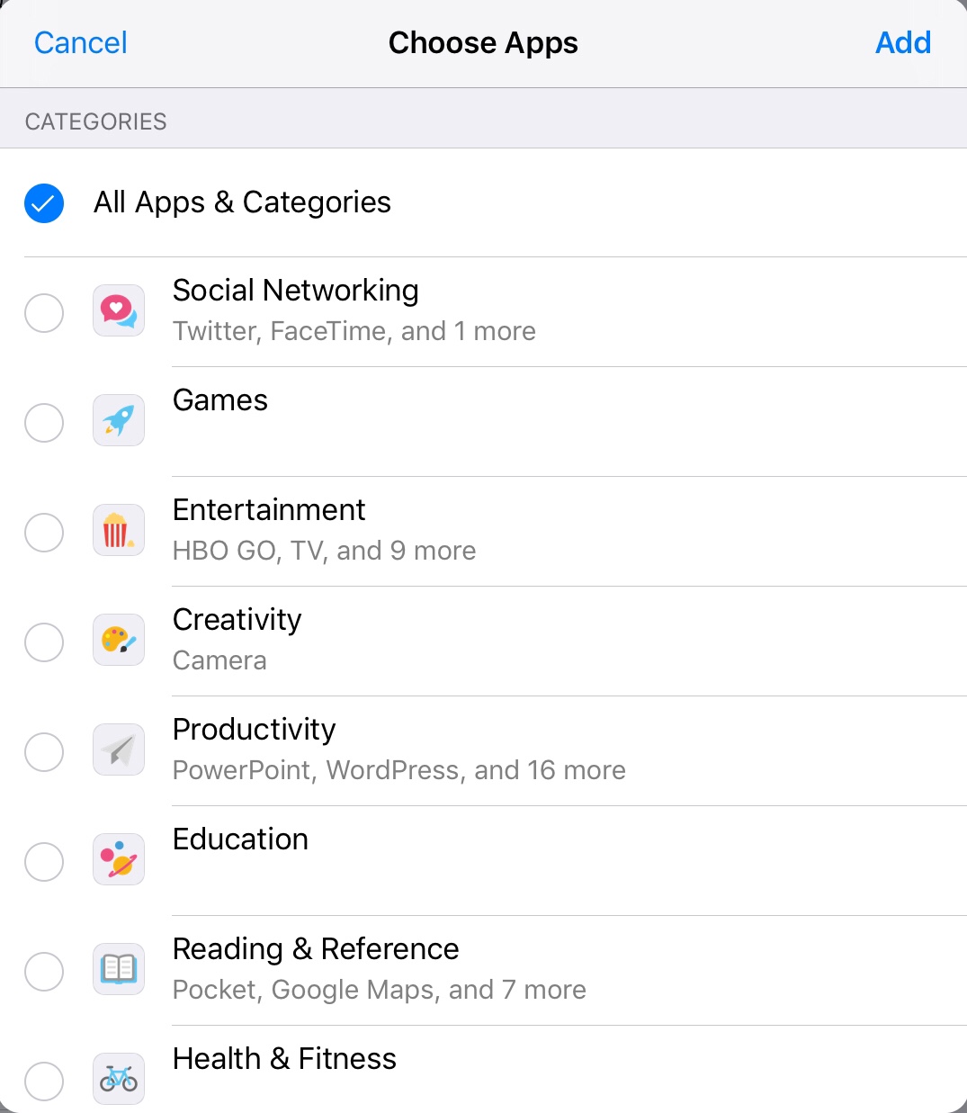Viewport: 967px width, 1113px height.
Task: Tap the Education planet icon
Action: (119, 860)
